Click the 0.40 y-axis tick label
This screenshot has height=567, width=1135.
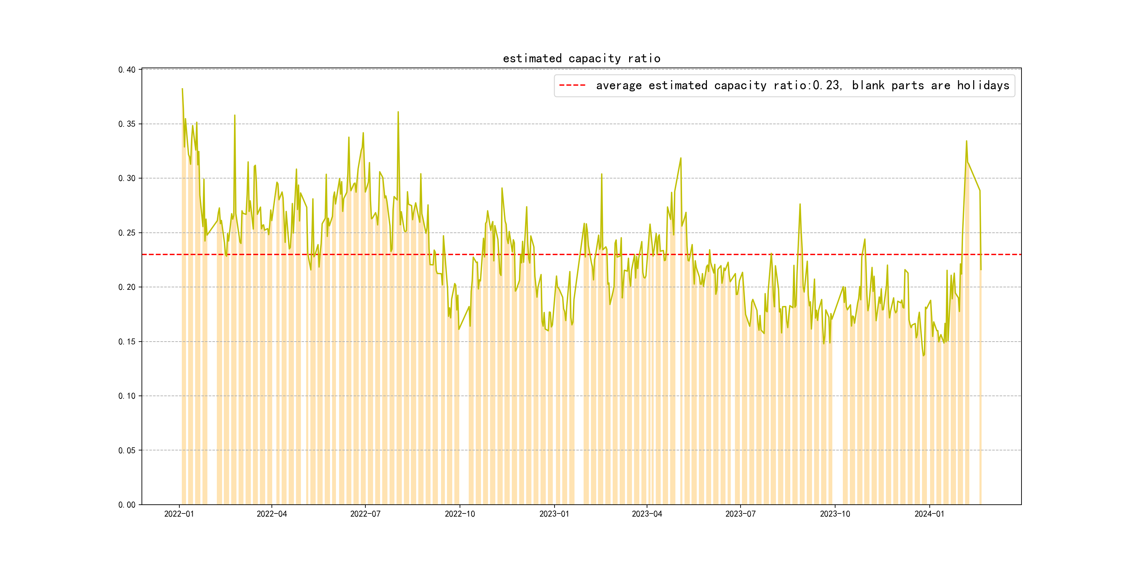coord(127,70)
